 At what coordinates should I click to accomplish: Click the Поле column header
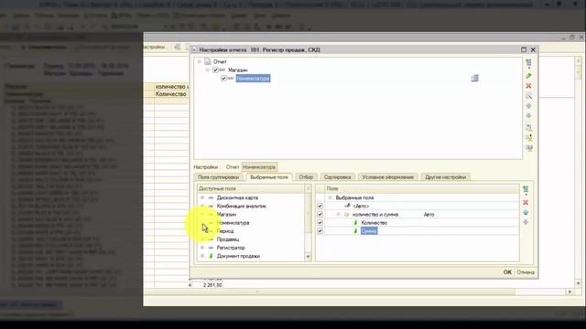(x=422, y=189)
